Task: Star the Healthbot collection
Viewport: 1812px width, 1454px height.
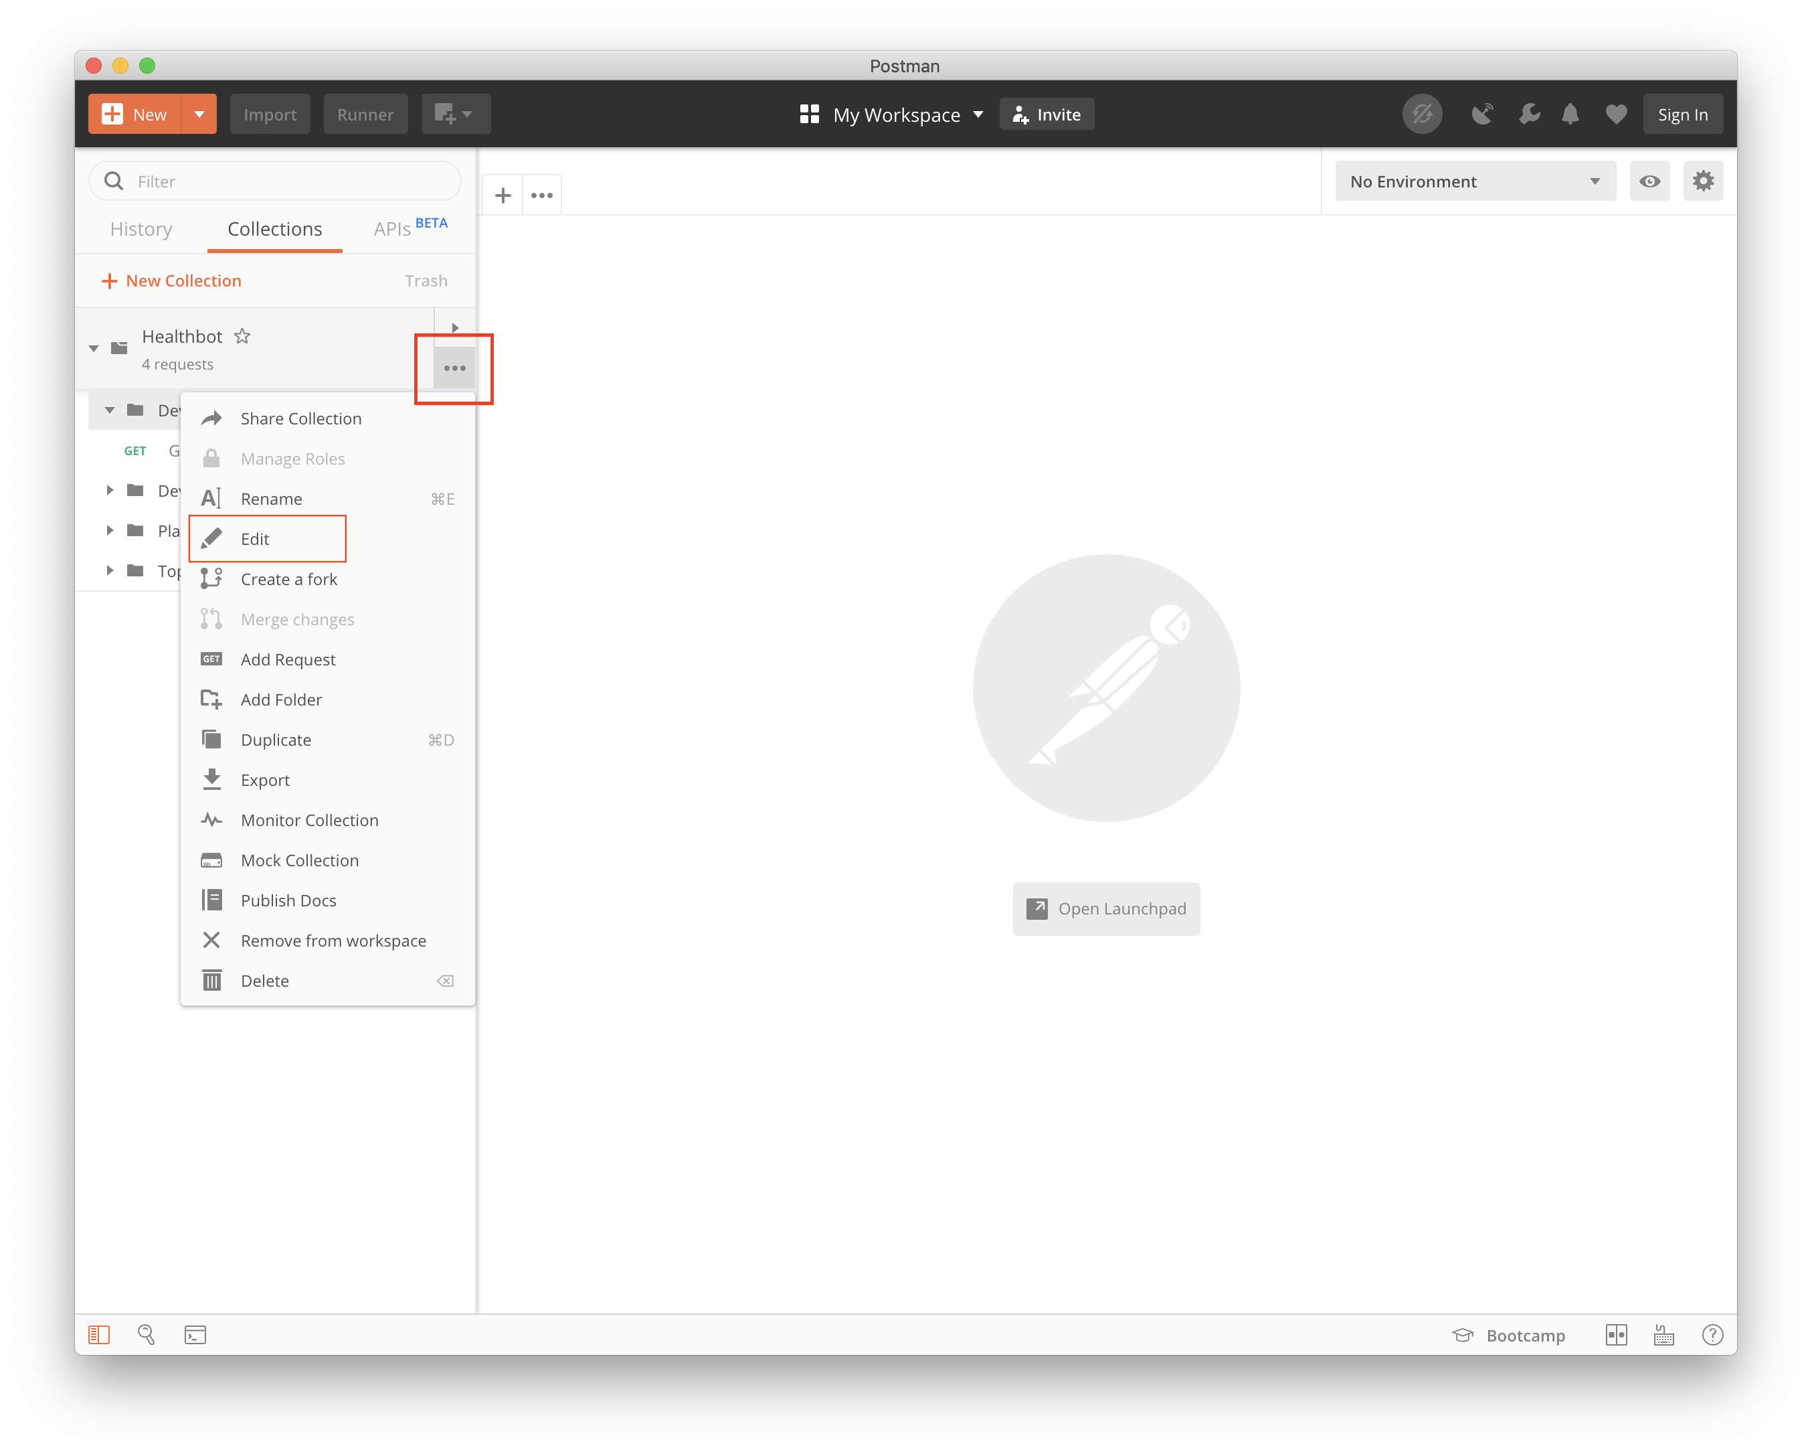Action: click(x=242, y=336)
